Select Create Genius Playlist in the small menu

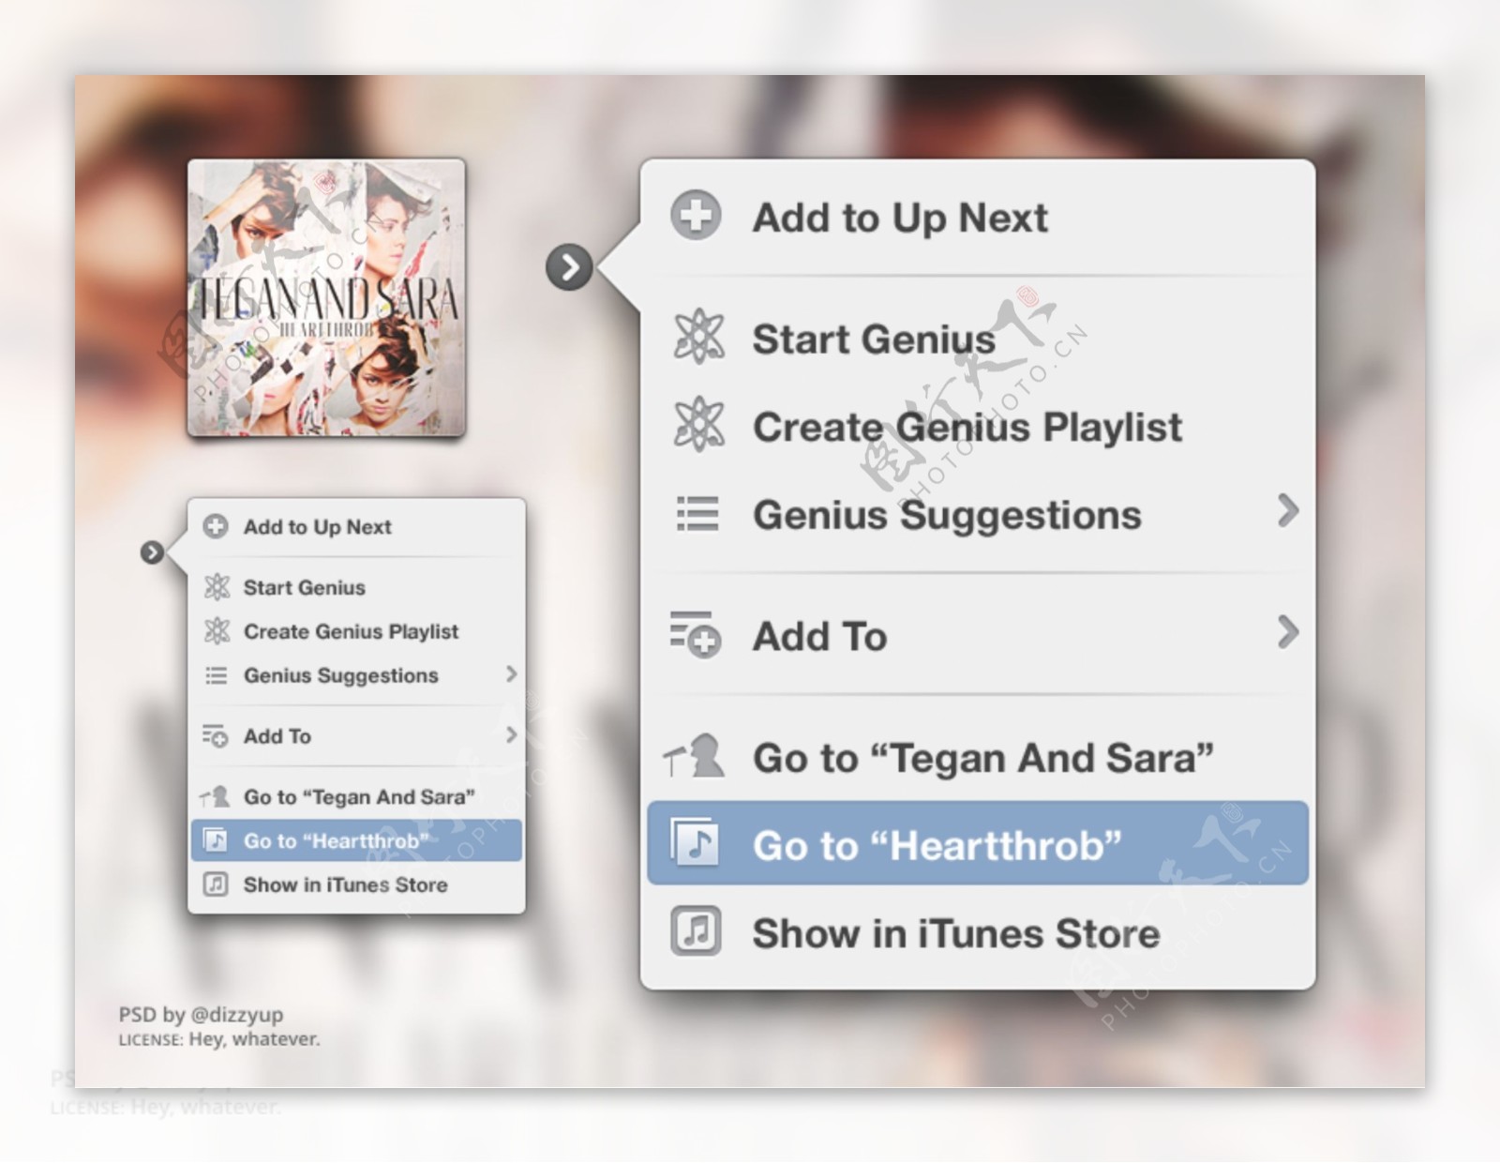pyautogui.click(x=357, y=631)
